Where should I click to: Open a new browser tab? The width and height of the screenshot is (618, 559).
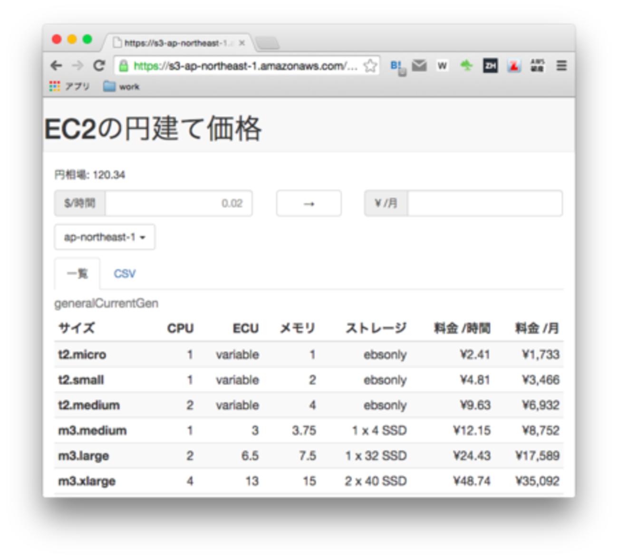pos(267,44)
